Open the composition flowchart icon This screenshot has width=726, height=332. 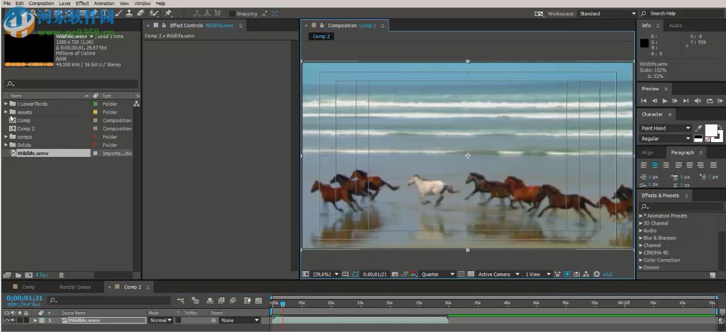tap(587, 274)
